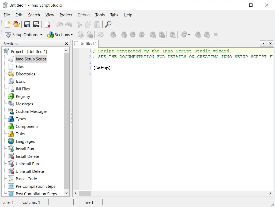This screenshot has height=207, width=275.
Task: Click the Languages globe icon in the tree
Action: pos(11,141)
